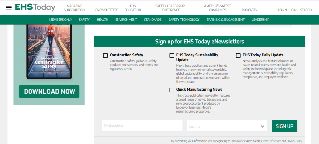
Task: Click the Login link
Action: [282, 10]
